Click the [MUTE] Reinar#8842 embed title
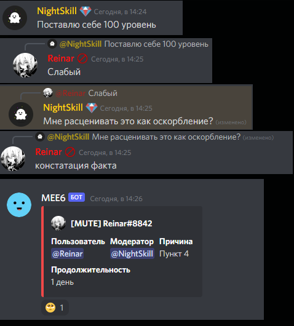The image size is (294, 326). click(111, 223)
